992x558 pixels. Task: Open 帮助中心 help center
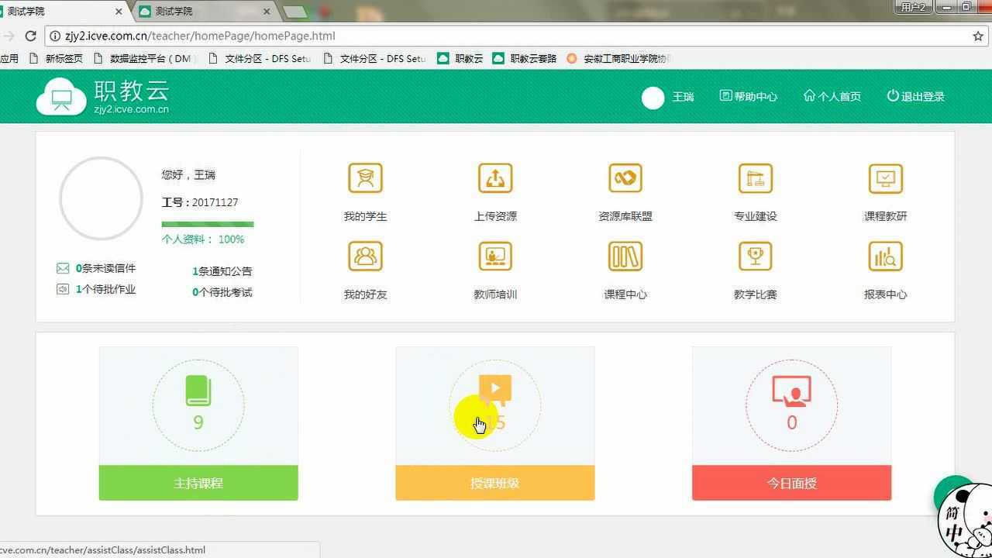click(x=749, y=96)
